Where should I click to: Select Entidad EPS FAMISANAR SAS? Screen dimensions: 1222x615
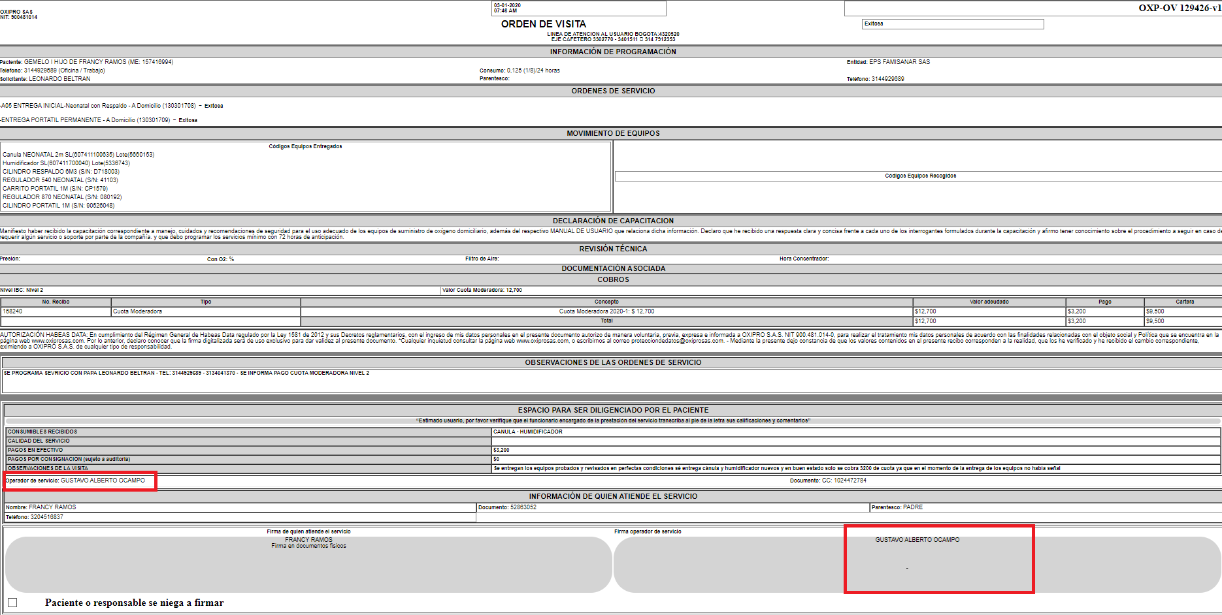pos(889,62)
